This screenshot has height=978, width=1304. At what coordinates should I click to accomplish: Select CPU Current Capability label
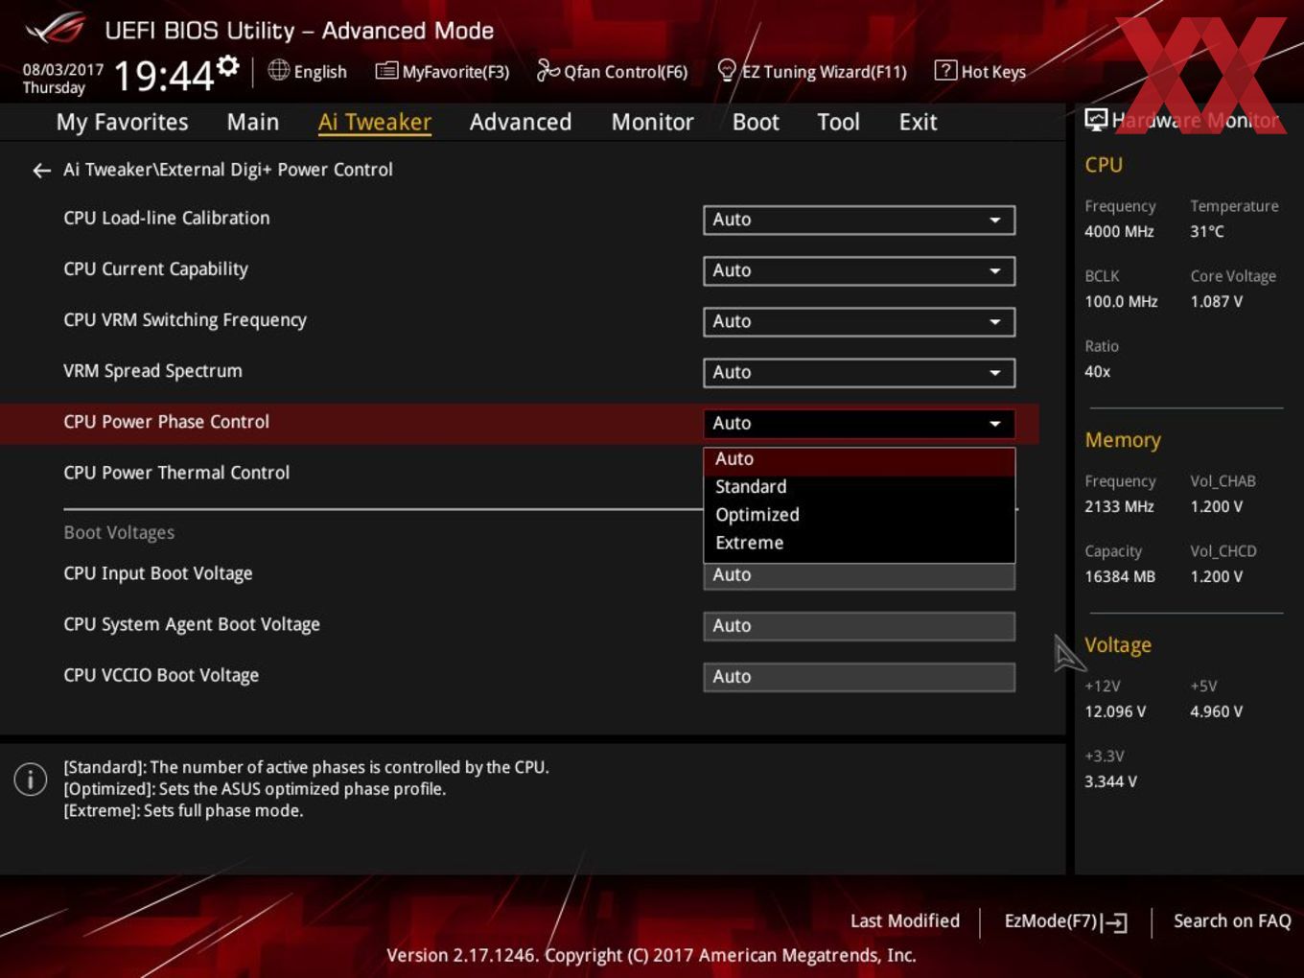pos(155,269)
